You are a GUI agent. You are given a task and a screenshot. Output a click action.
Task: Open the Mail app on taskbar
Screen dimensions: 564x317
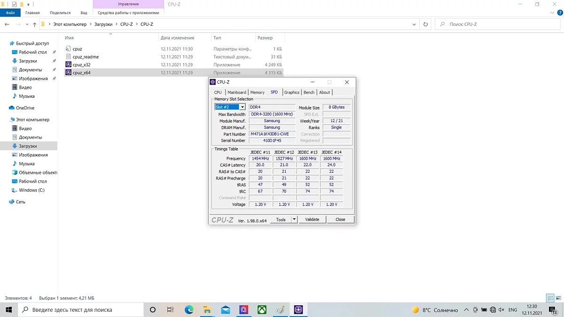226,310
